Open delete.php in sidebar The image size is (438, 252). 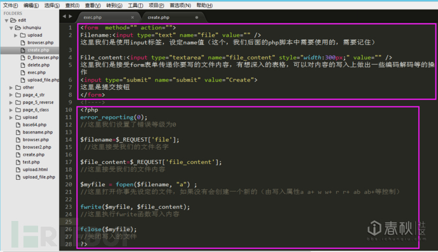click(x=39, y=65)
